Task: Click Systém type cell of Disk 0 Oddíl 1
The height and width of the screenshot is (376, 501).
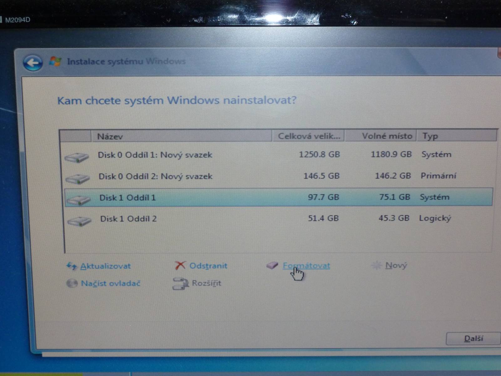Action: [436, 154]
